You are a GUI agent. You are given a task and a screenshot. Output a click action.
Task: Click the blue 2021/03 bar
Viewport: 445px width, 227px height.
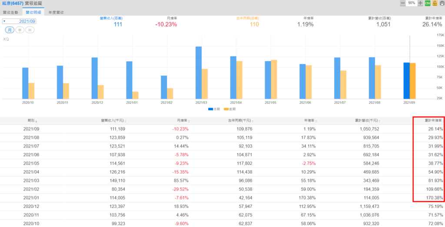click(x=199, y=72)
